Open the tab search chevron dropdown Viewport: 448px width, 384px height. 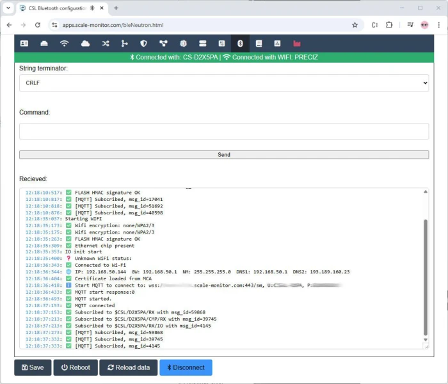click(x=8, y=8)
